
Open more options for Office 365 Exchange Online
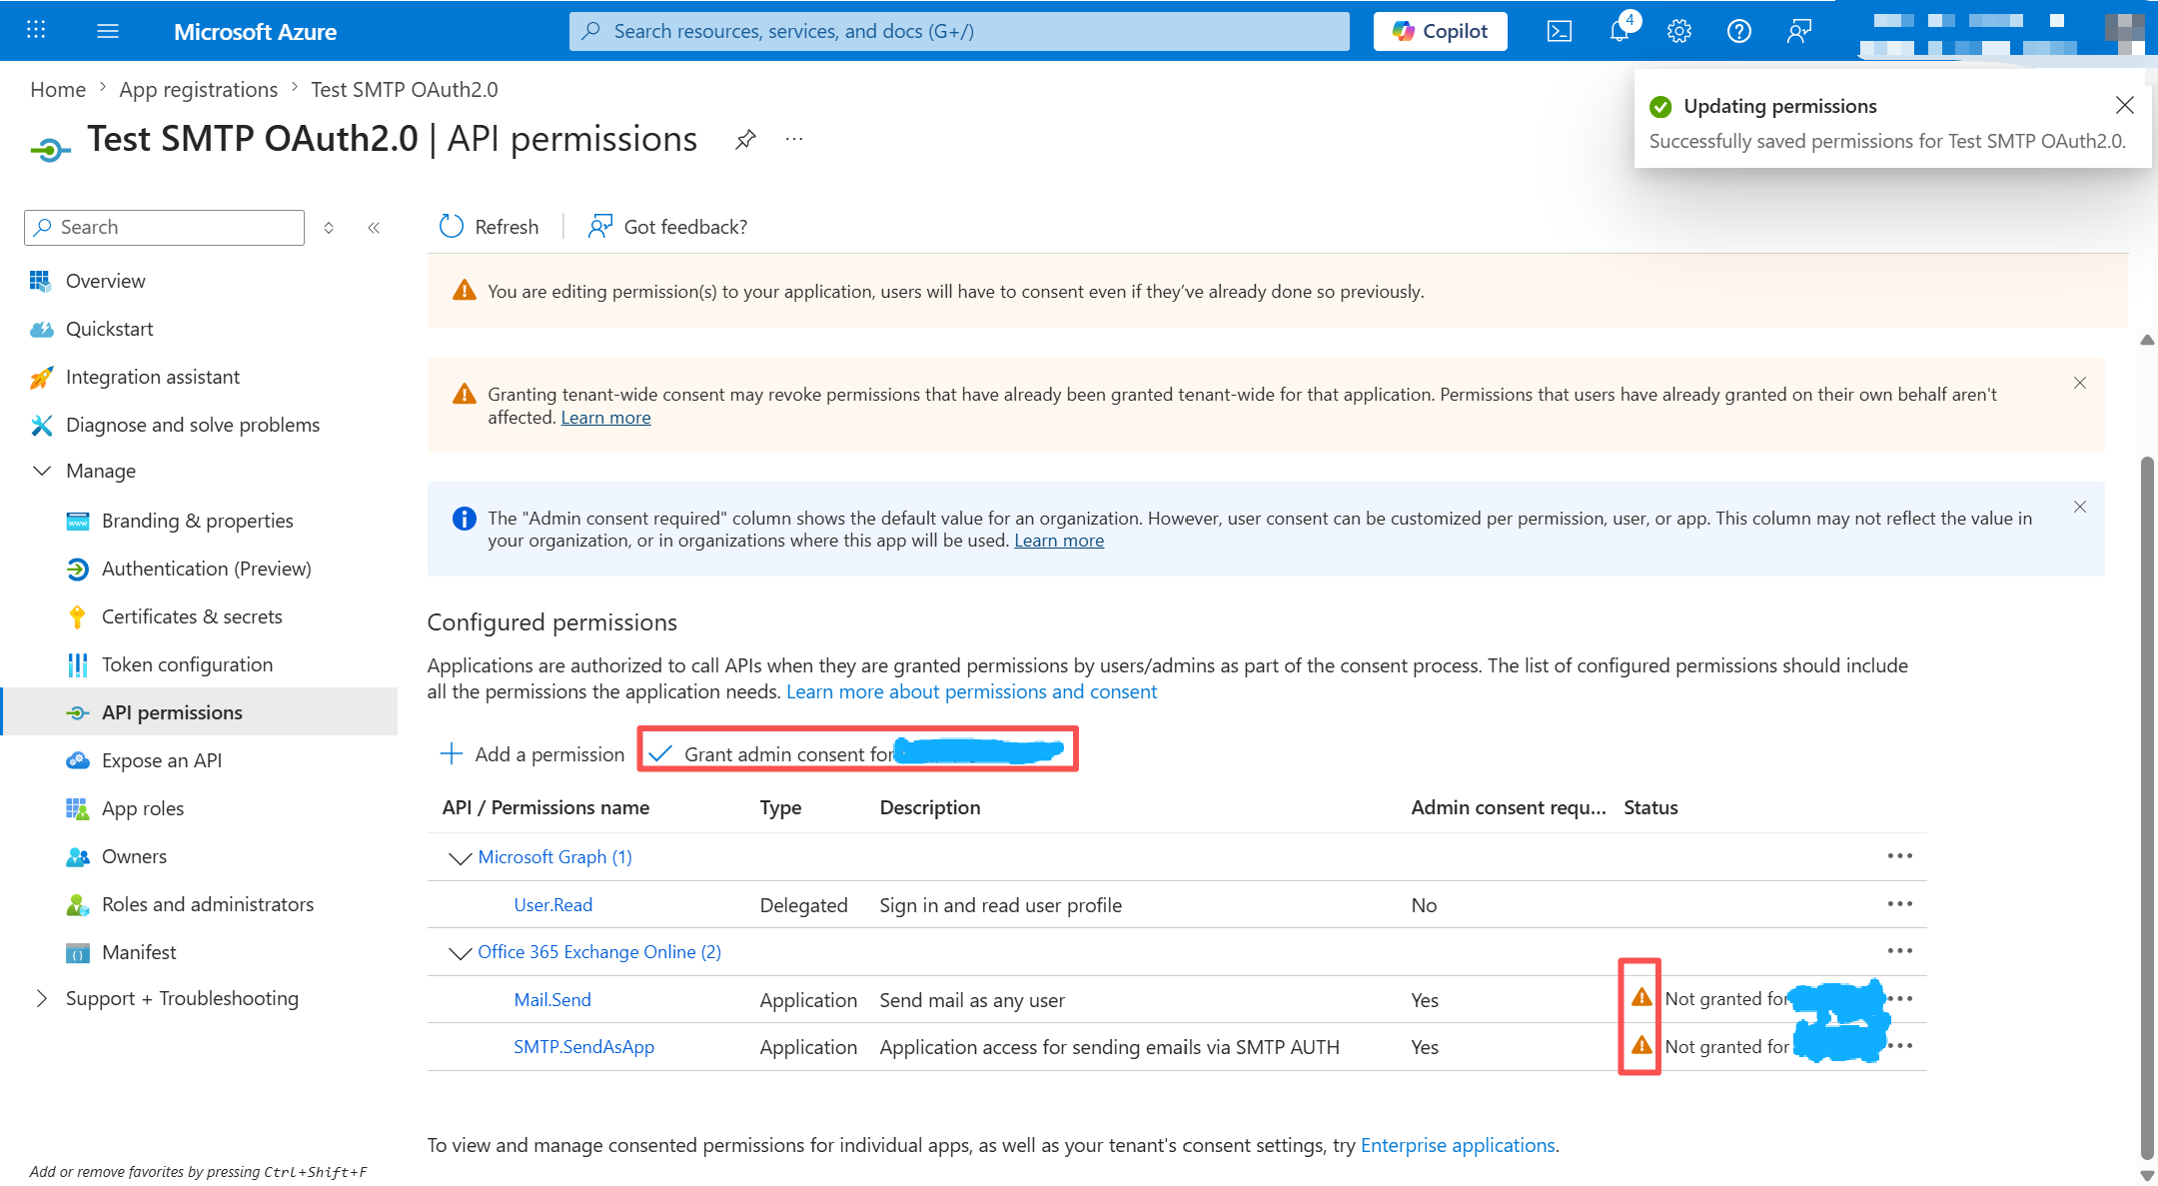point(1899,951)
